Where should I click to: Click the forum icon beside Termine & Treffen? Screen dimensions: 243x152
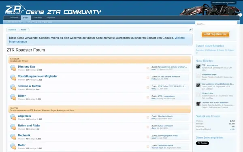(x=13, y=88)
